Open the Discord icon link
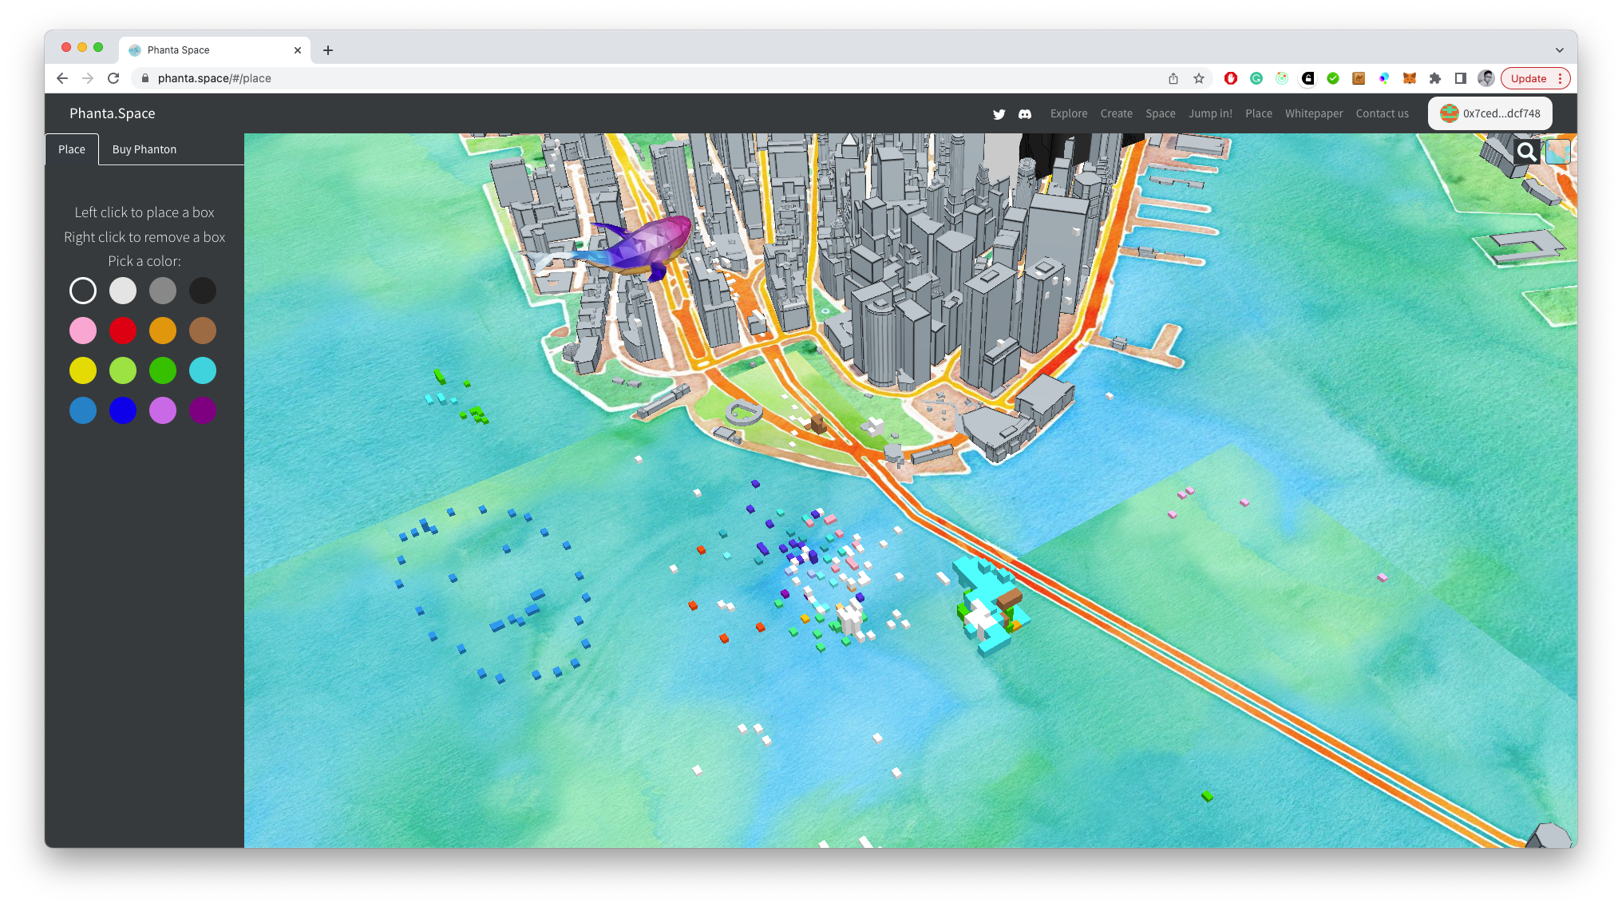 pyautogui.click(x=1025, y=114)
